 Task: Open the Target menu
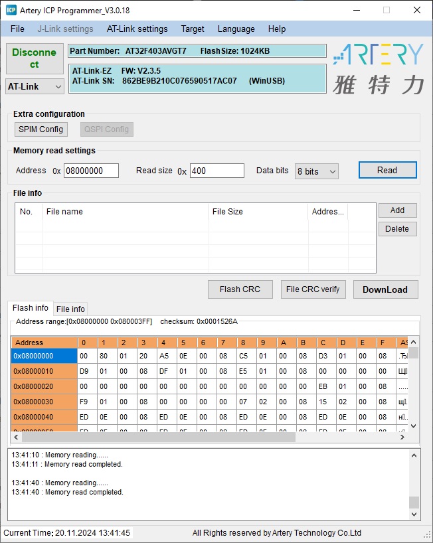[x=193, y=29]
